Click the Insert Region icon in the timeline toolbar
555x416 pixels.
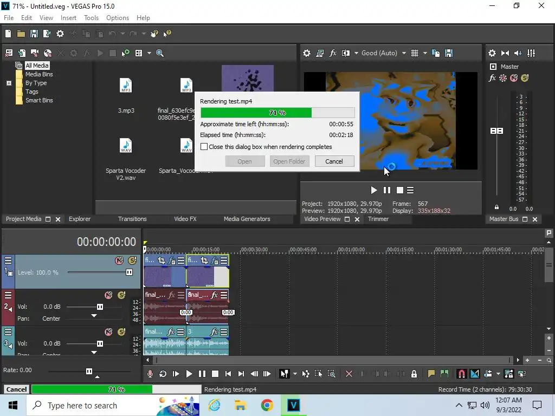point(444,374)
